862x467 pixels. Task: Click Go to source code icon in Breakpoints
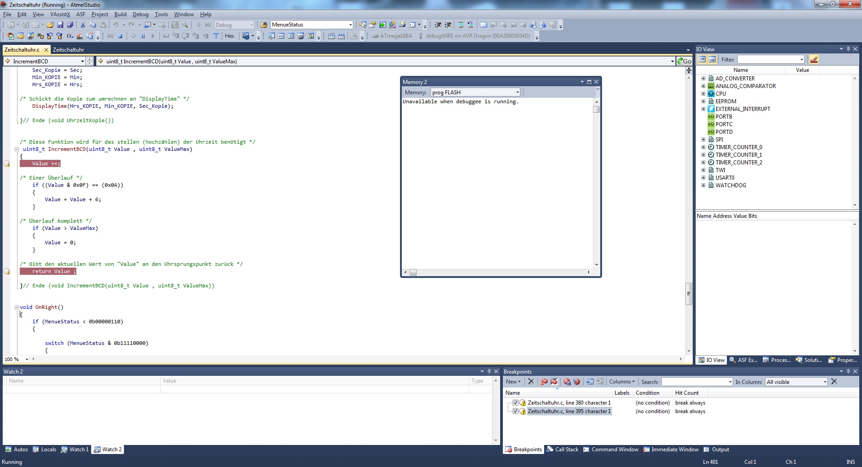(590, 382)
